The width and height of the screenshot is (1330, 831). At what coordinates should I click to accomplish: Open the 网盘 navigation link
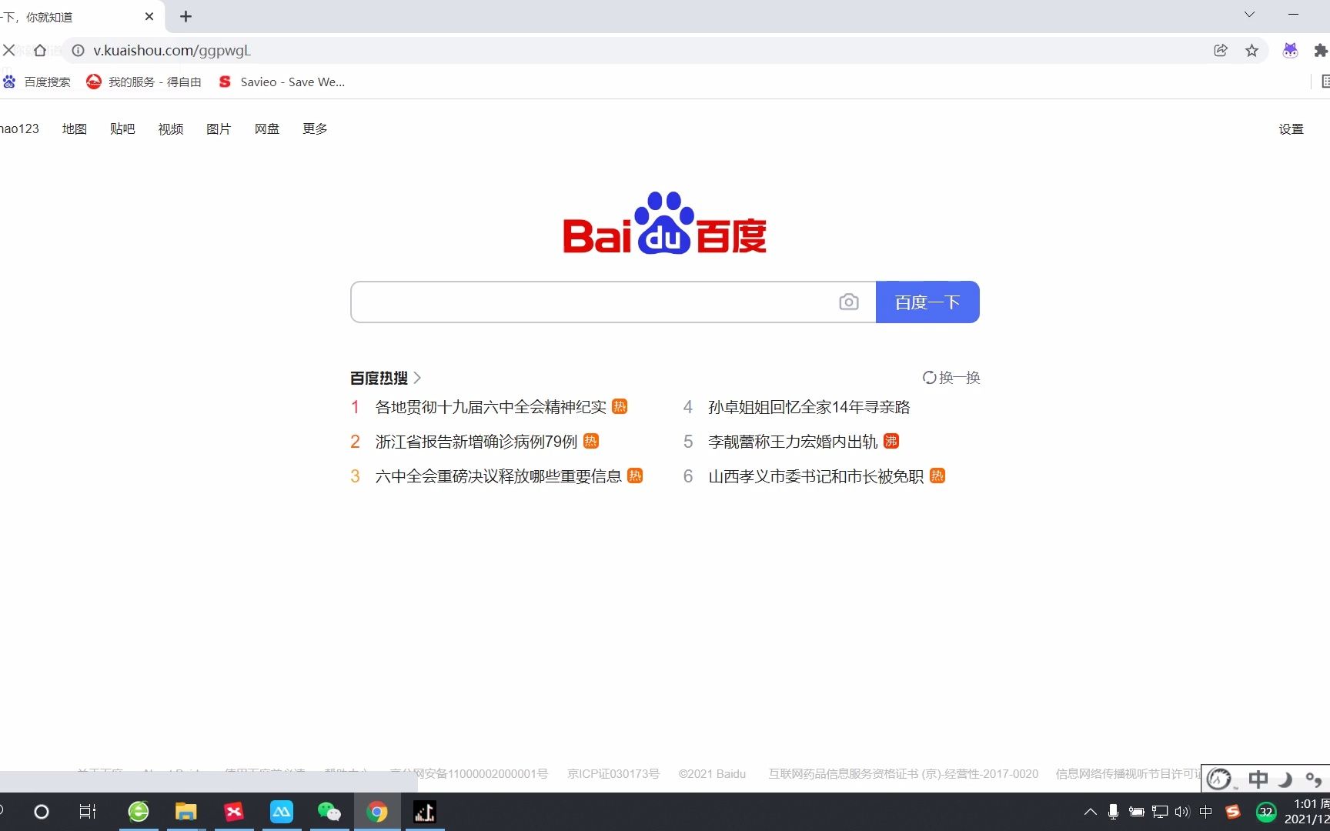pyautogui.click(x=267, y=128)
